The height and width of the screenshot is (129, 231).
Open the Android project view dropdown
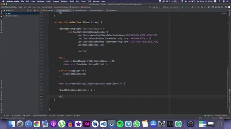click(9, 10)
